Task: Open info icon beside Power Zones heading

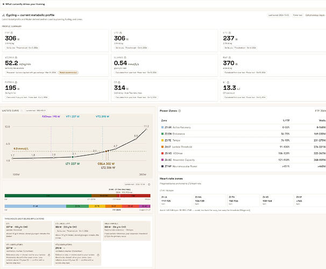Action: click(x=180, y=111)
